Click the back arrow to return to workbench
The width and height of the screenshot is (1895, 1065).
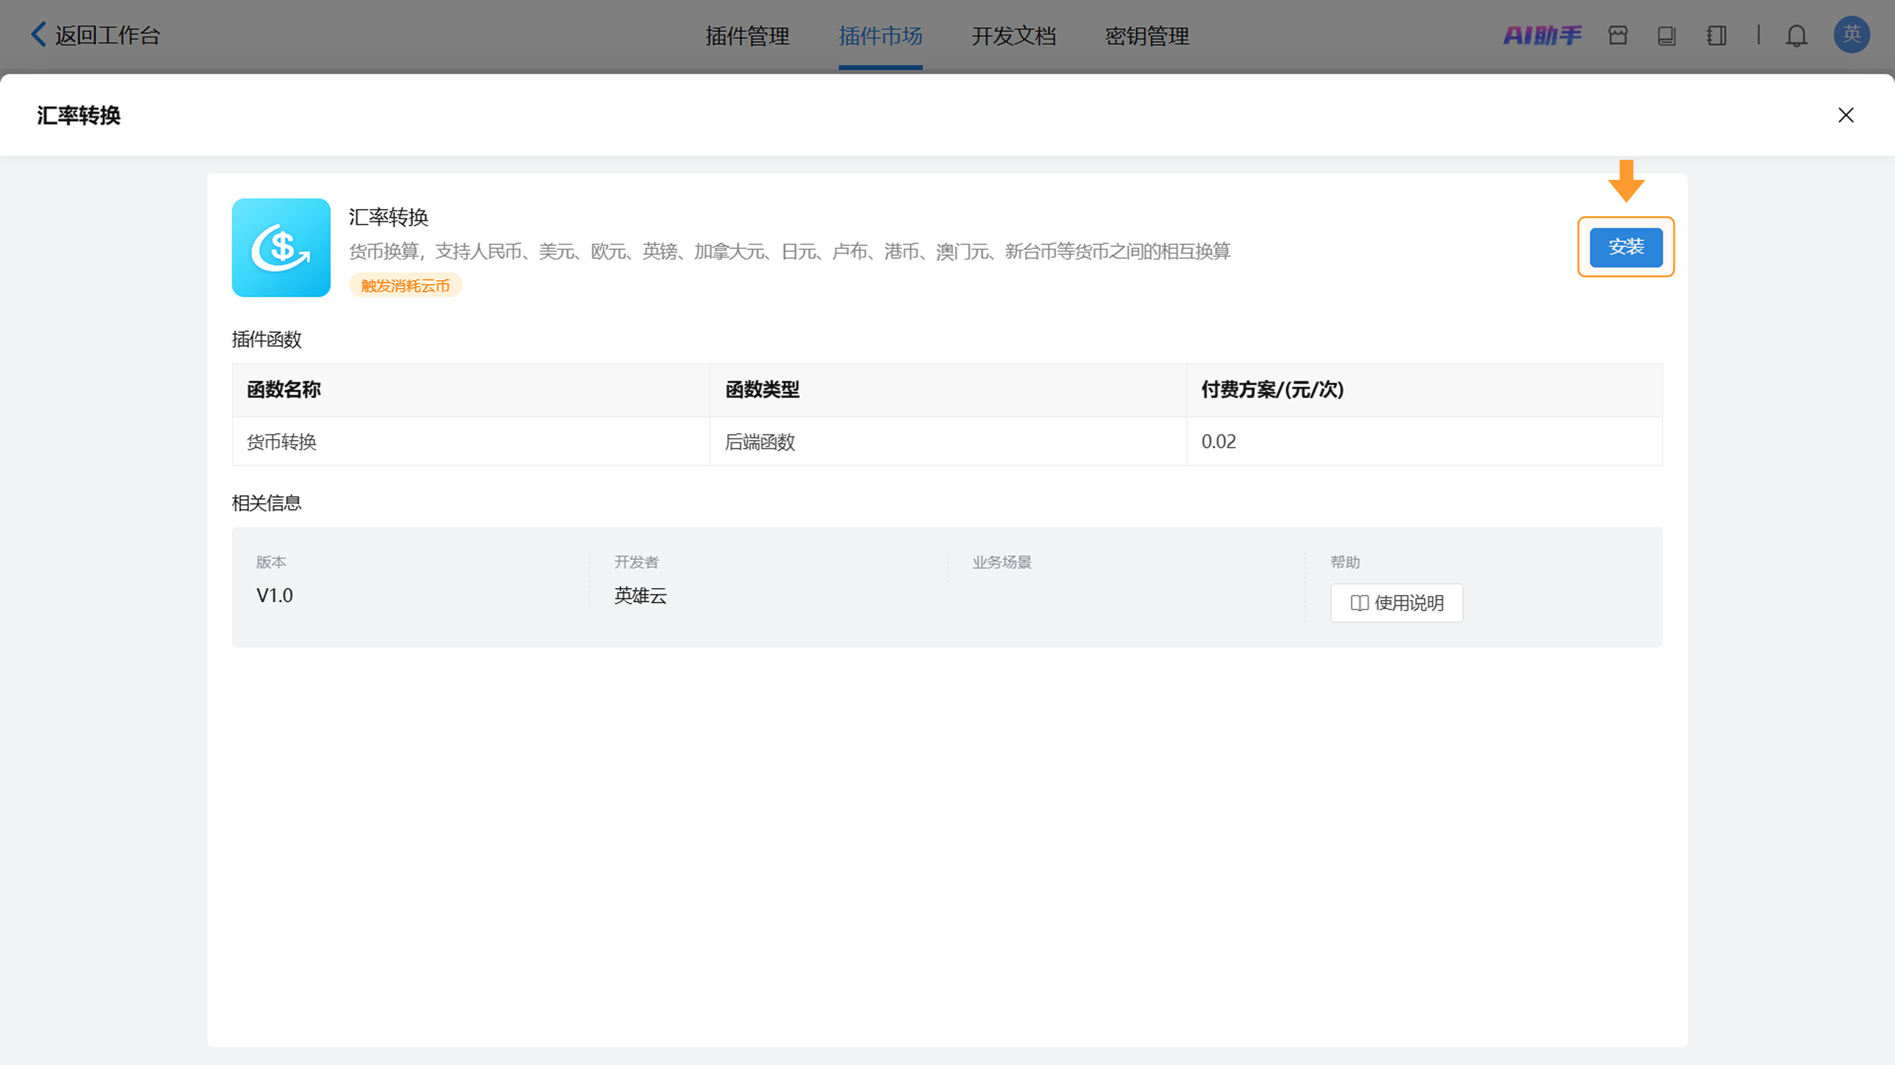[38, 35]
